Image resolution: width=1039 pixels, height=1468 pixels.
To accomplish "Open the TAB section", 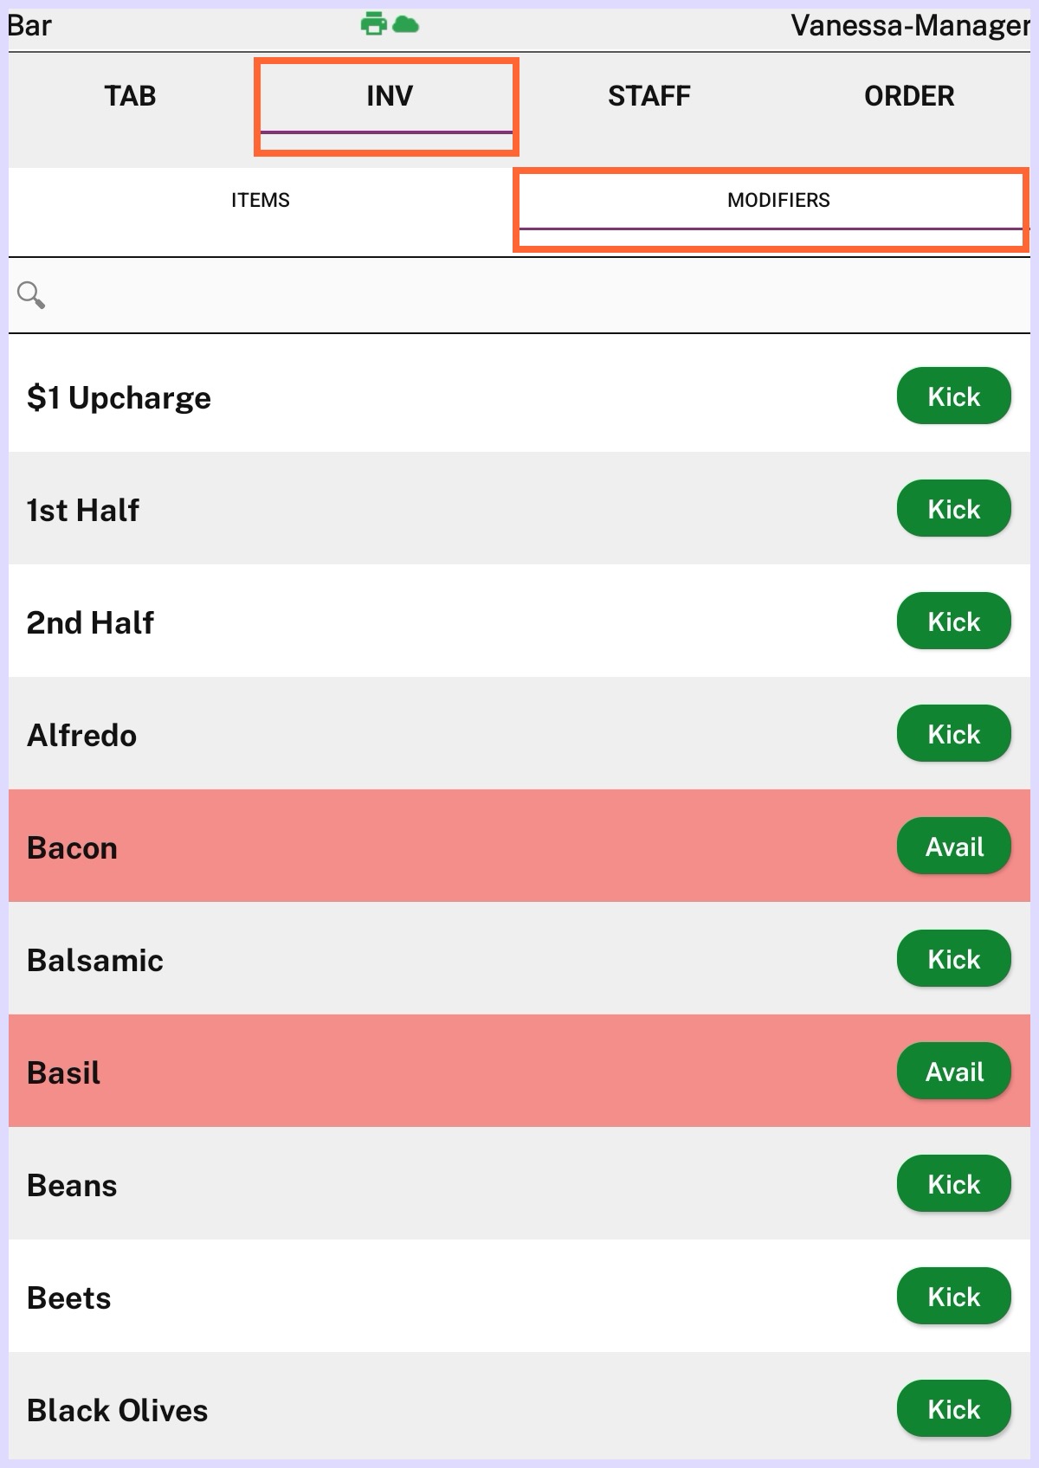I will (130, 96).
